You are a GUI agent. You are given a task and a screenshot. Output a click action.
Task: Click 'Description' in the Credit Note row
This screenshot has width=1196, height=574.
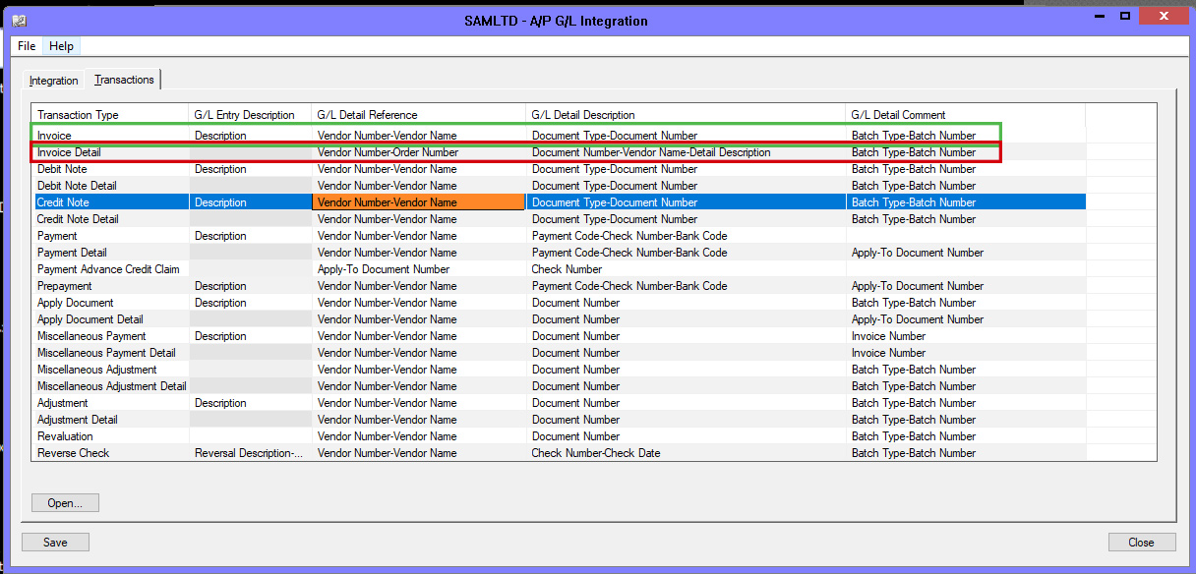[x=250, y=202]
